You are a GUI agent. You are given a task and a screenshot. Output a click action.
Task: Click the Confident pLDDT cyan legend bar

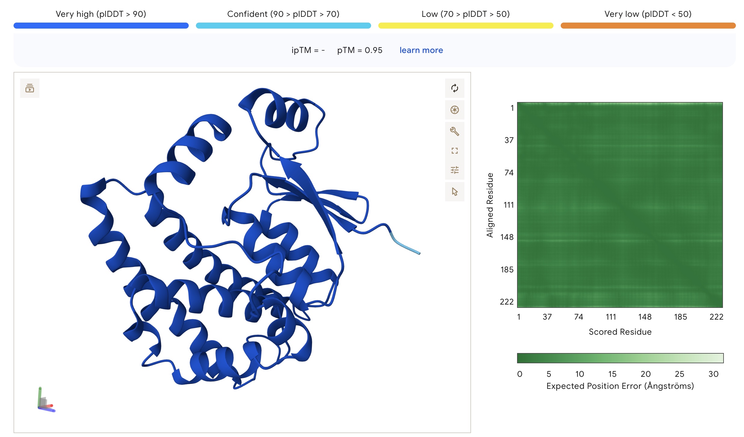[283, 26]
